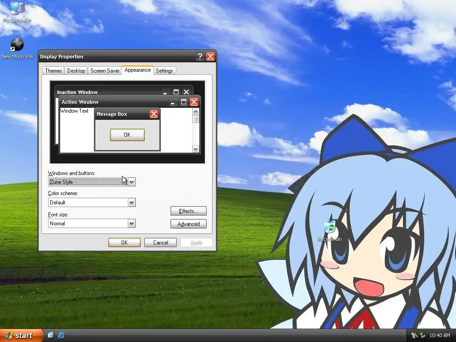Click the Inactive Window preview maximize icon
The image size is (456, 342).
[x=176, y=92]
